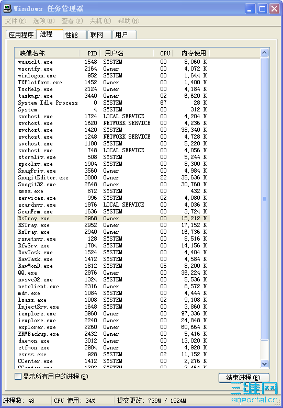
Task: Select the InjectSrv.exe process
Action: click(114, 307)
